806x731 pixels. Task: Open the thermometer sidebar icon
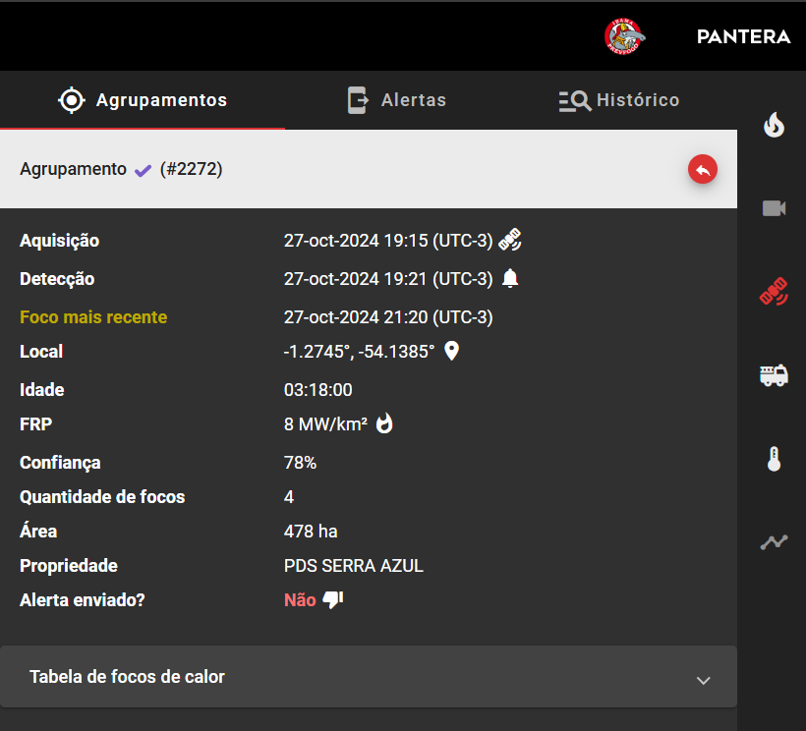[x=774, y=459]
